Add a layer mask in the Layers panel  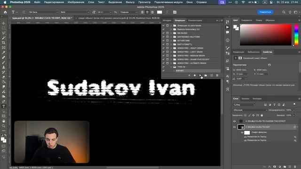(275, 167)
